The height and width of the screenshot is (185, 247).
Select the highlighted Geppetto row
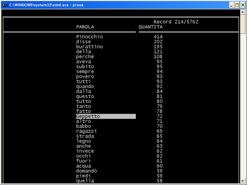click(106, 116)
